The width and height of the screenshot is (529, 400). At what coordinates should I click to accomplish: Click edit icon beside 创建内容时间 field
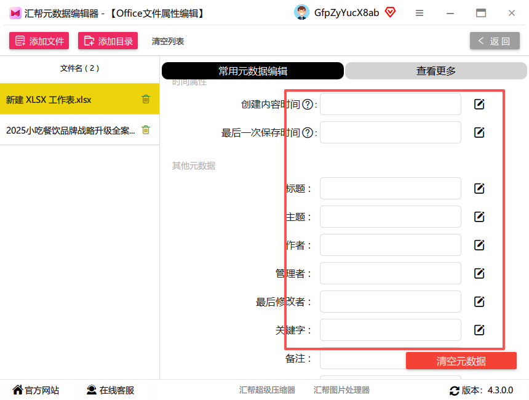(479, 104)
